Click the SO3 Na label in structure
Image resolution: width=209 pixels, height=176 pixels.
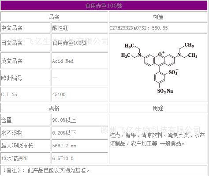(x=165, y=91)
